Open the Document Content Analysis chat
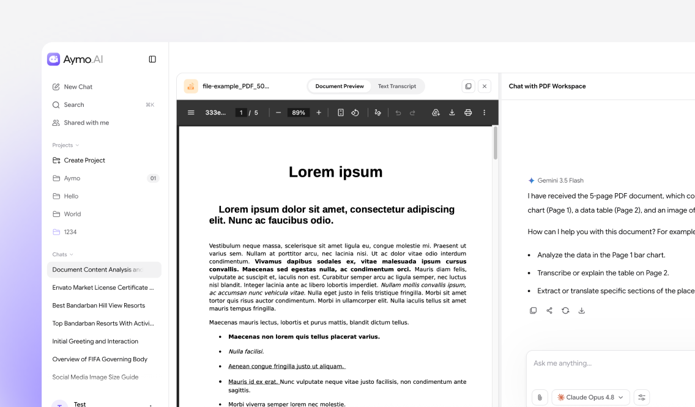695x407 pixels. [x=104, y=269]
